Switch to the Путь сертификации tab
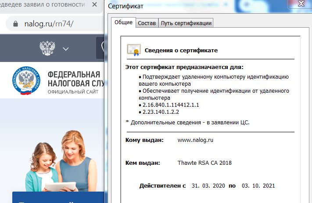Image resolution: width=312 pixels, height=203 pixels. pyautogui.click(x=186, y=23)
